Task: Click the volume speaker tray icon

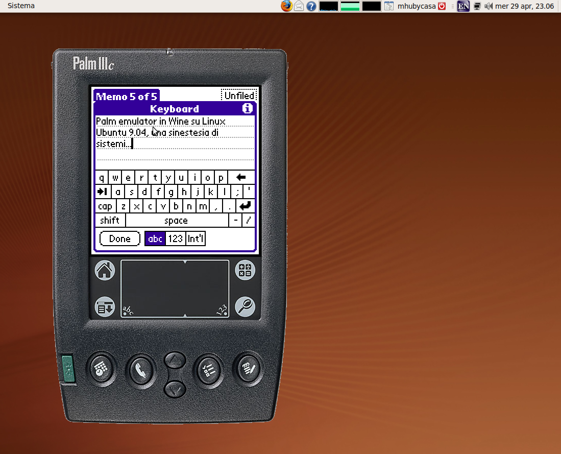Action: (489, 6)
